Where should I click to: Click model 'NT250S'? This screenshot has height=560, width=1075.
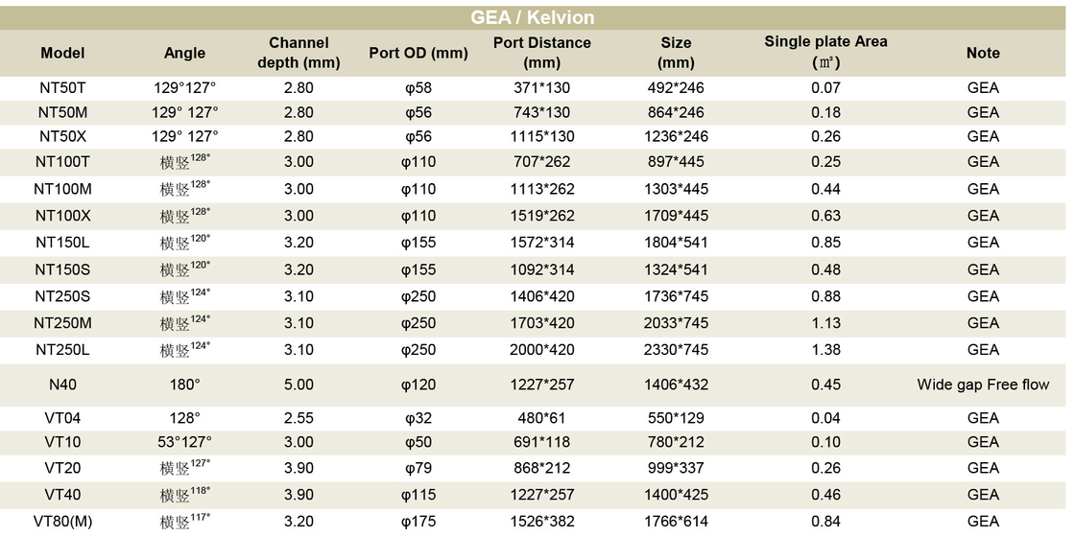pyautogui.click(x=62, y=296)
